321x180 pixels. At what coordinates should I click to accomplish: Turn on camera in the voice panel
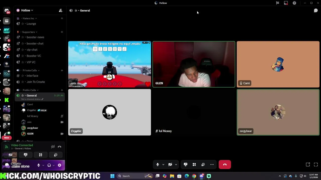[11, 155]
